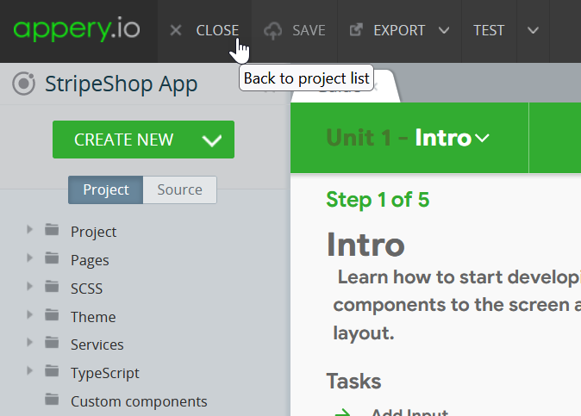Click the Ionic icon beside StripeShop App
This screenshot has width=581, height=416.
pyautogui.click(x=24, y=84)
